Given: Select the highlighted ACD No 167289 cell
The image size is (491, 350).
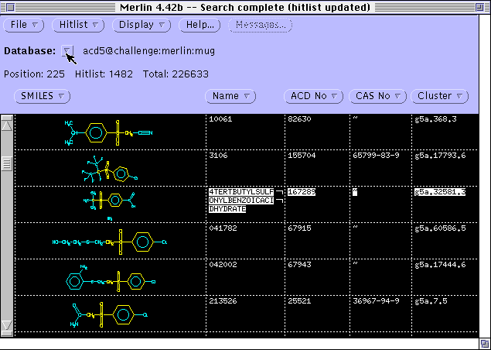Looking at the screenshot, I should [x=300, y=191].
